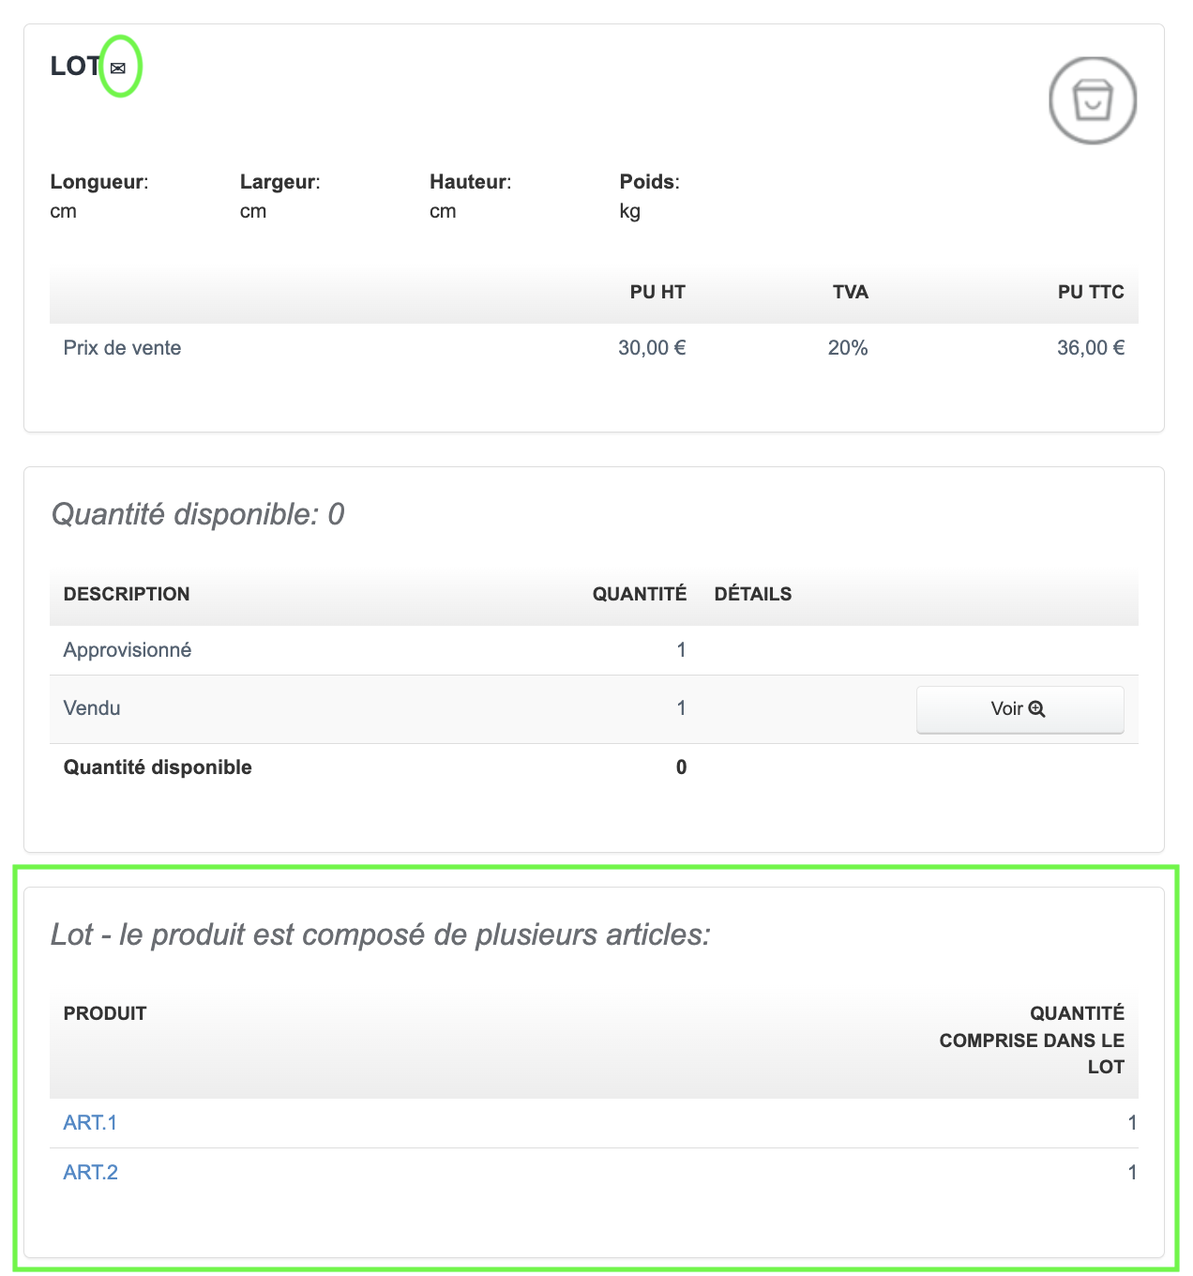Click the Poids weight label

(x=649, y=182)
